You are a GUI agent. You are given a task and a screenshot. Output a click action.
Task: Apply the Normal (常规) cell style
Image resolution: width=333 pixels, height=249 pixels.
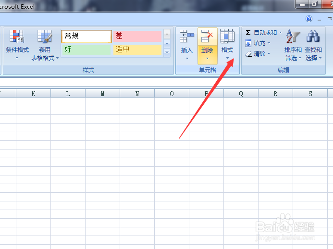tap(86, 36)
